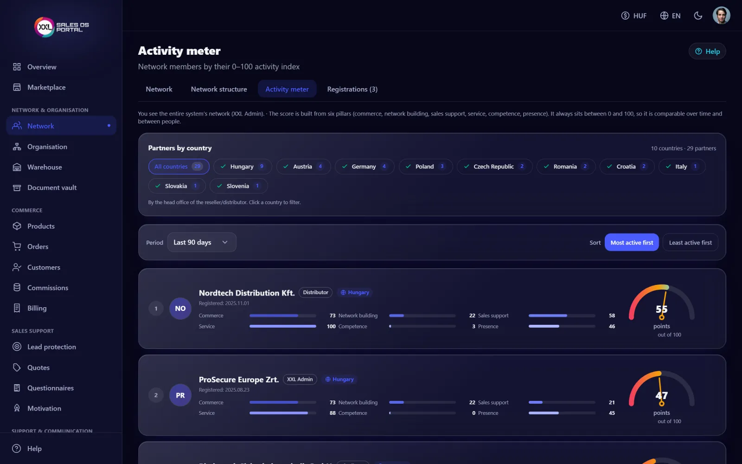This screenshot has width=742, height=464.
Task: Click the Motivation award icon
Action: pos(17,408)
